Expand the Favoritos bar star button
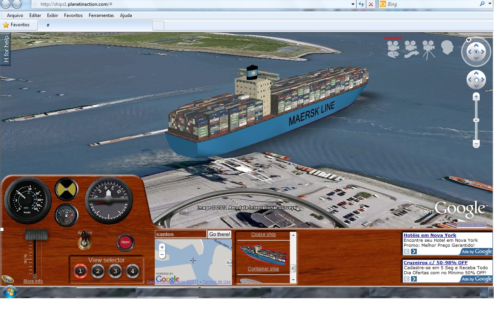The height and width of the screenshot is (309, 494). pos(7,25)
